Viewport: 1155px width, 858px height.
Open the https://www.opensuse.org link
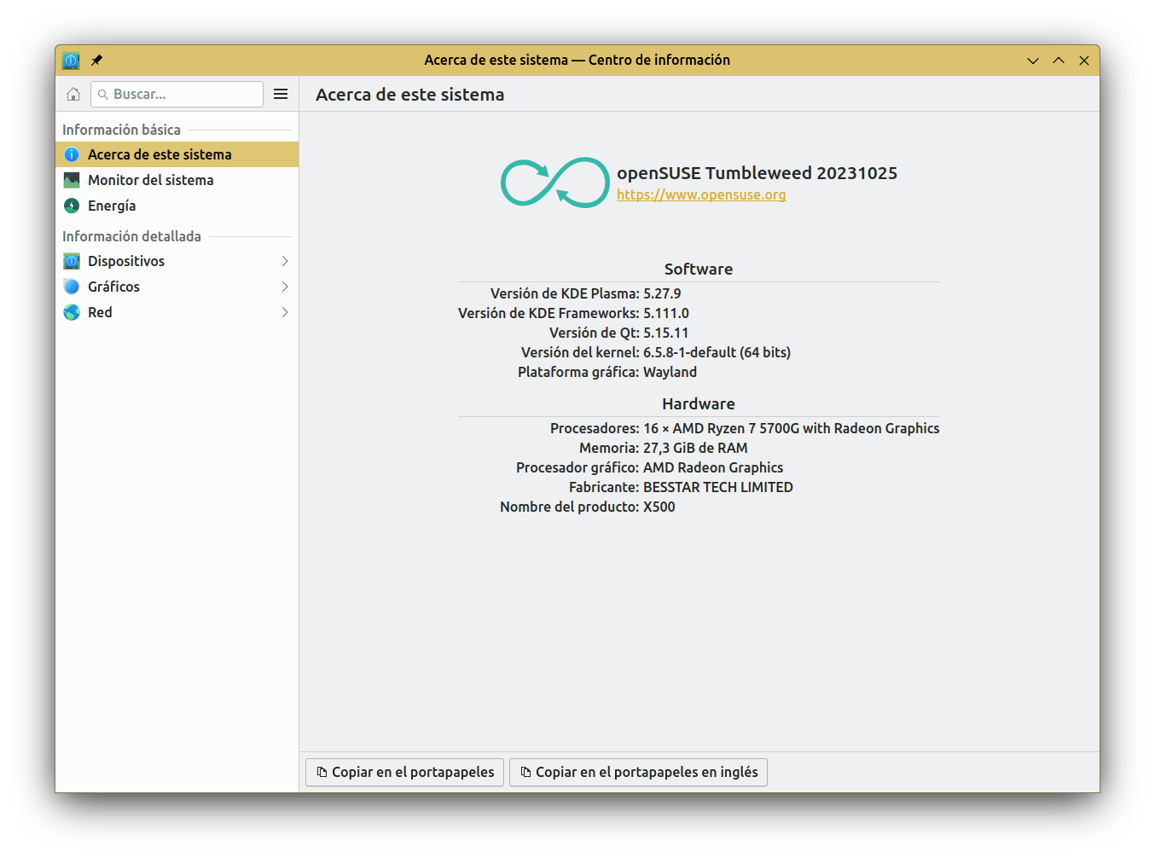coord(701,194)
